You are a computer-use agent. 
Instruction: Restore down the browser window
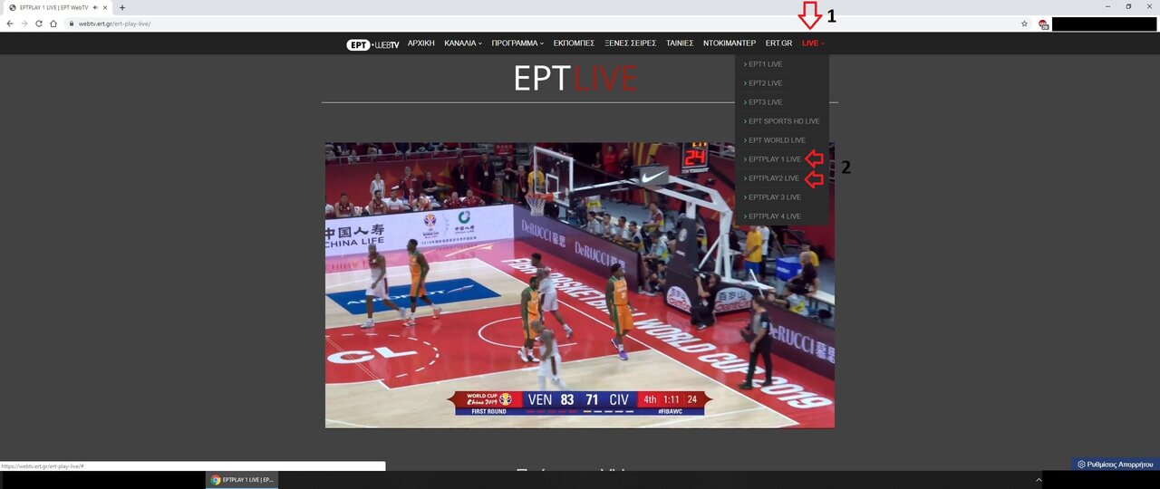tap(1128, 6)
